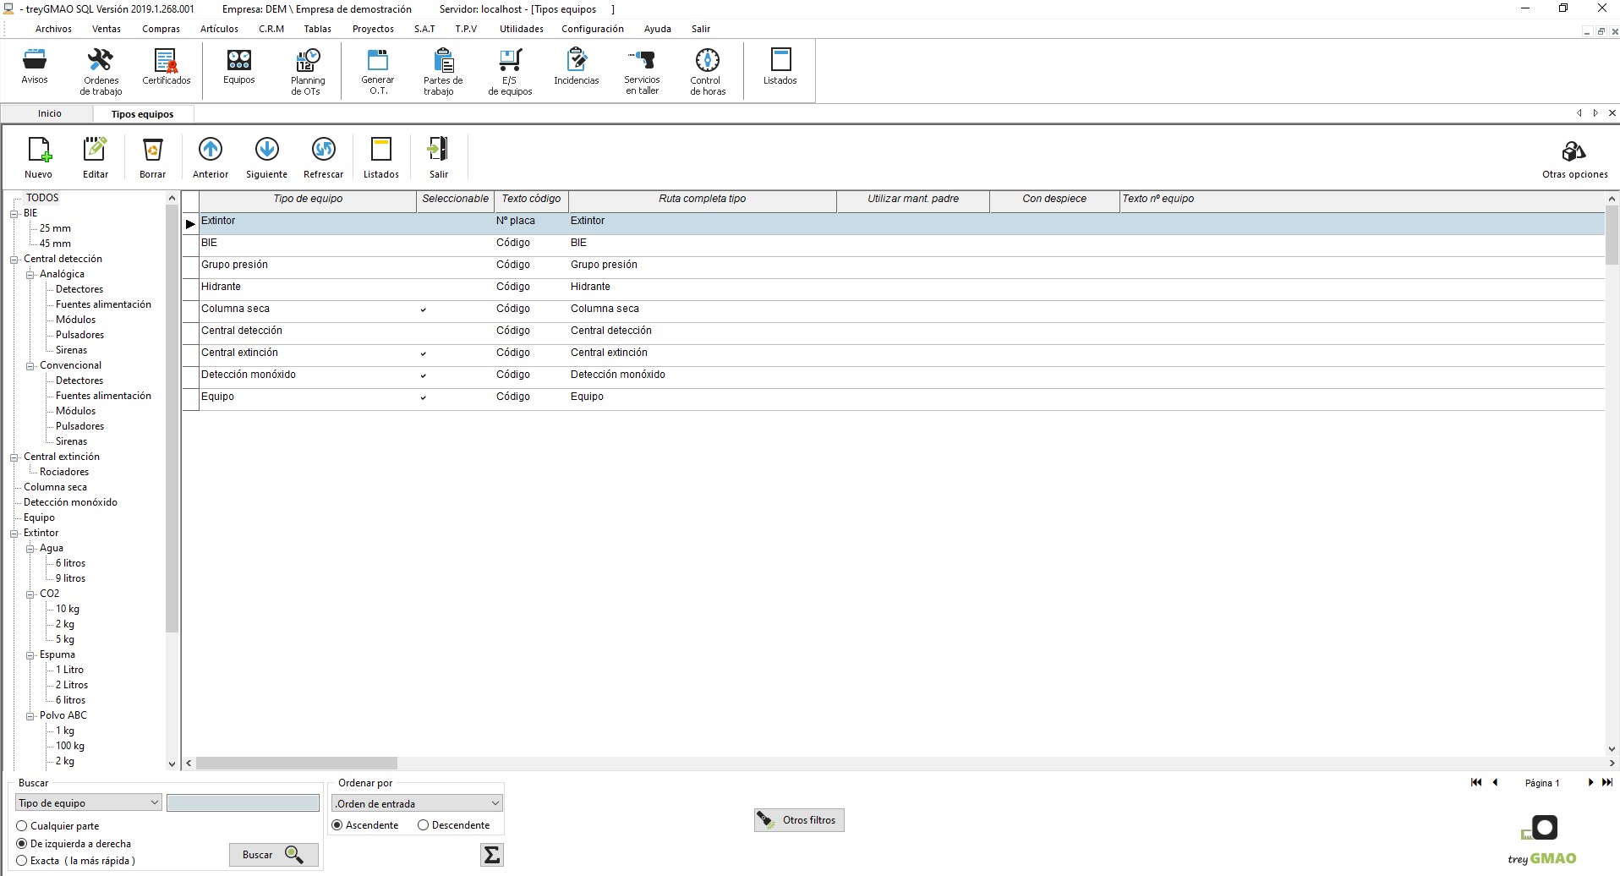Select TODOS in the tree

42,198
